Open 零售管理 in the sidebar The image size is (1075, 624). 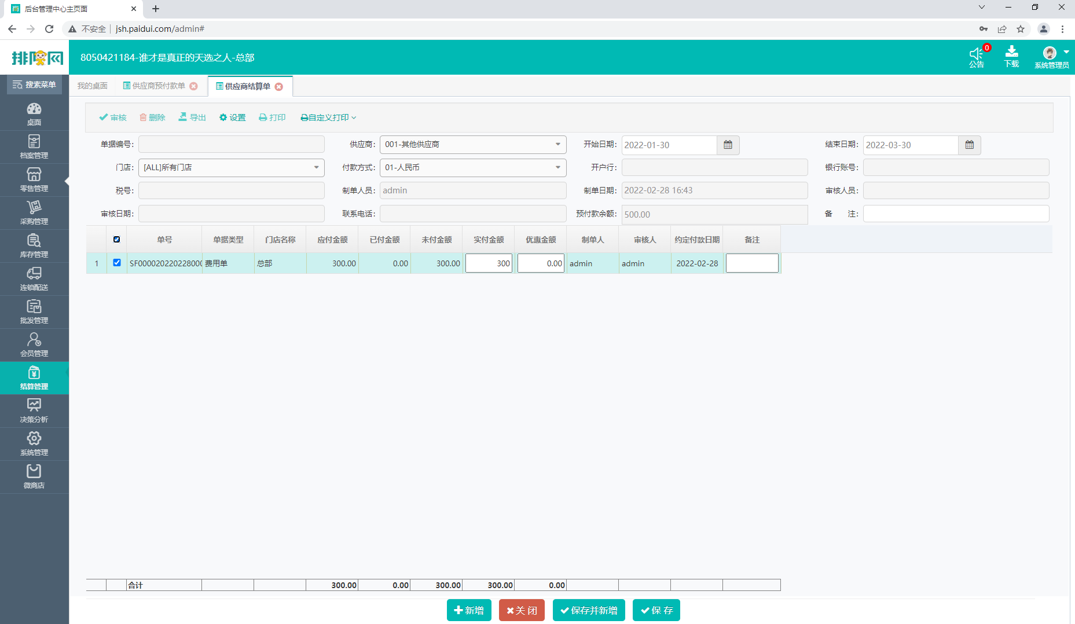(x=34, y=180)
